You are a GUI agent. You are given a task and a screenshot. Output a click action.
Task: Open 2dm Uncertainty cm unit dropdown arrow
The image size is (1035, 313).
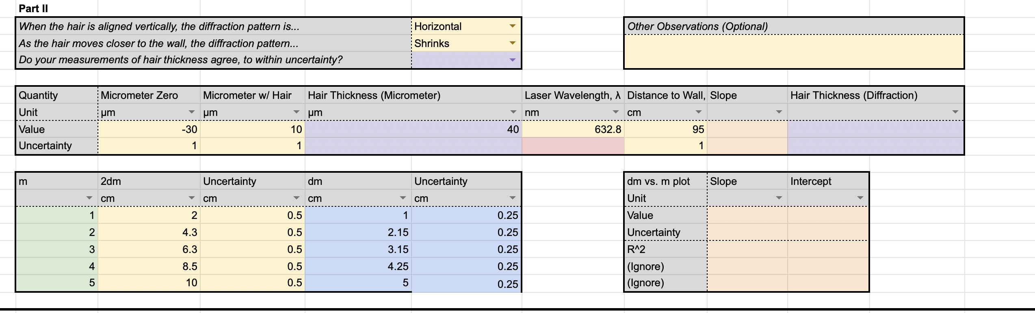(297, 198)
